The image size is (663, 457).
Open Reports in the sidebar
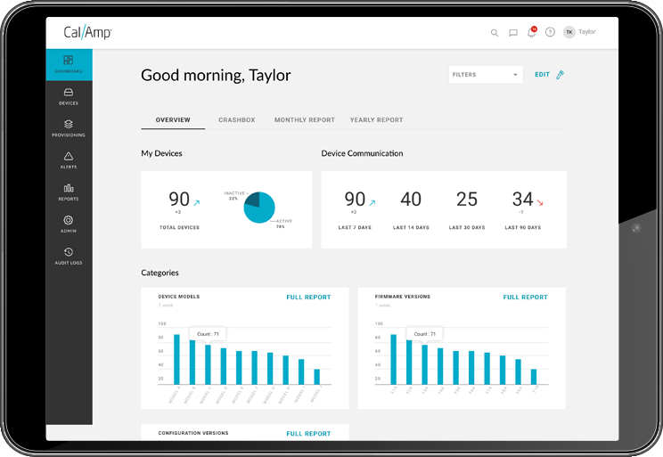point(69,192)
